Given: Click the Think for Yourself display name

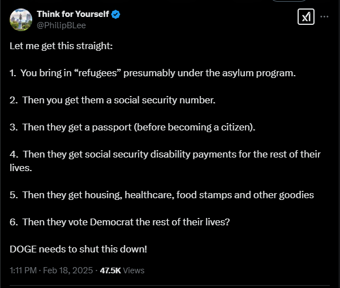Looking at the screenshot, I should (x=73, y=14).
